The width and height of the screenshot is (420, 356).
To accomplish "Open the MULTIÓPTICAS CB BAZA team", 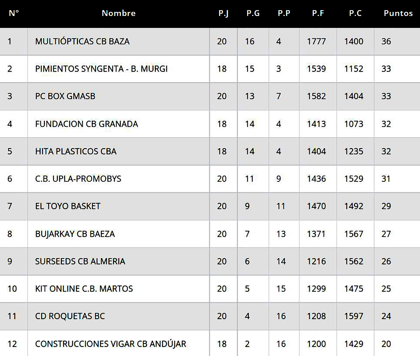I will tap(82, 41).
